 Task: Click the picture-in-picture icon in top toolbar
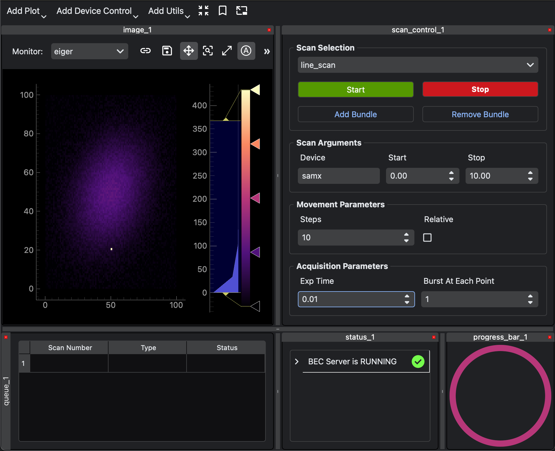(242, 11)
